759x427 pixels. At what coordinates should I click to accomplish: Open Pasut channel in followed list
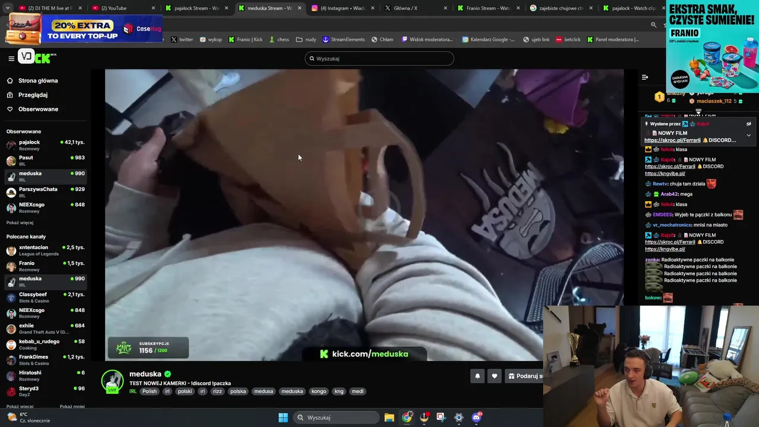click(x=45, y=160)
